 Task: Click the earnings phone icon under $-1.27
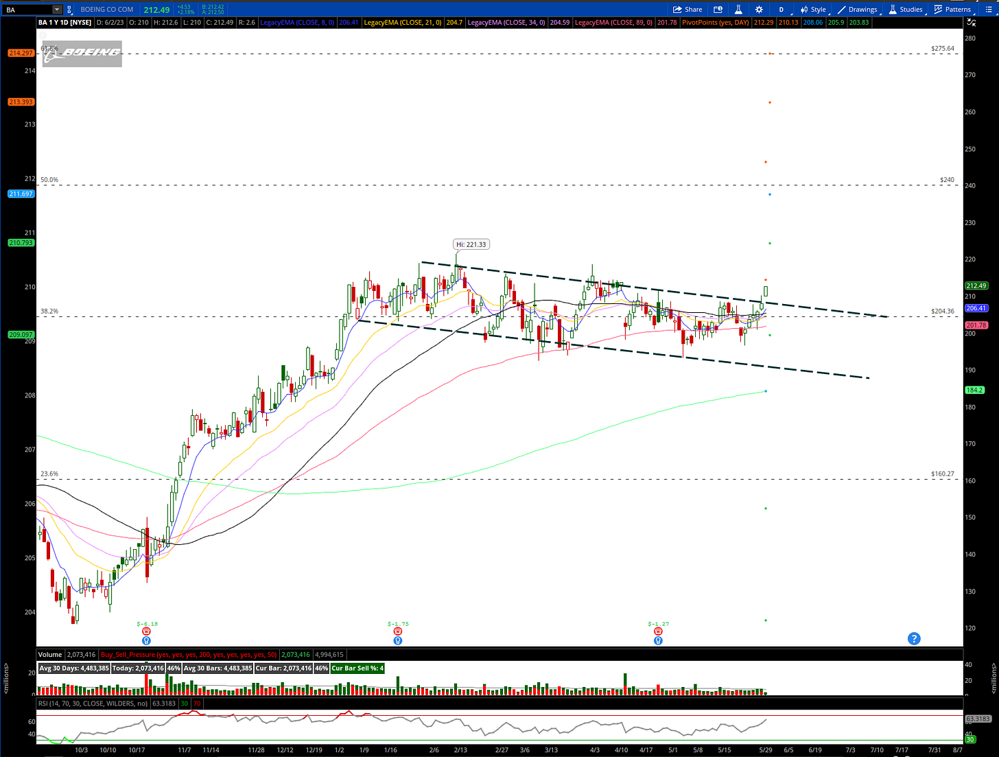658,631
